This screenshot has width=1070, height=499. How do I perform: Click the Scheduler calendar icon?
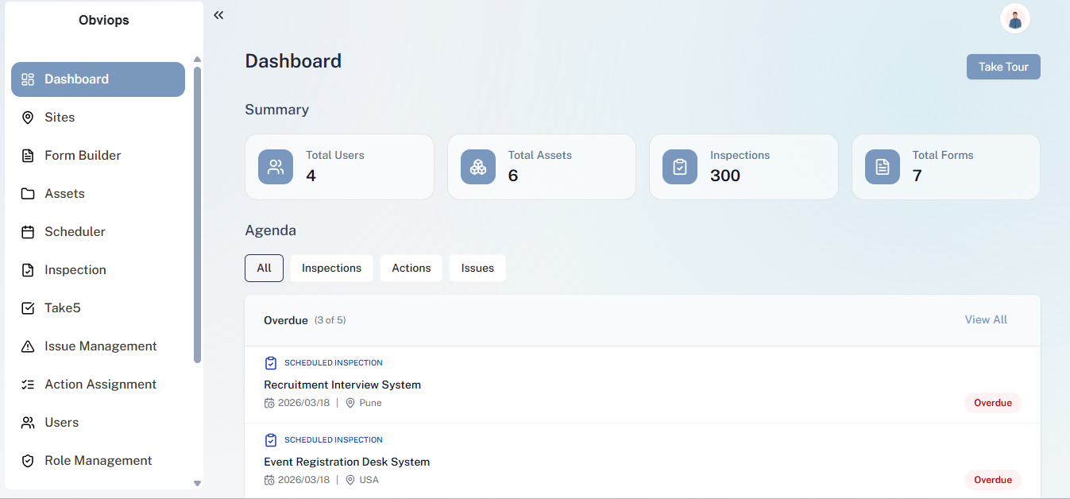pyautogui.click(x=28, y=231)
